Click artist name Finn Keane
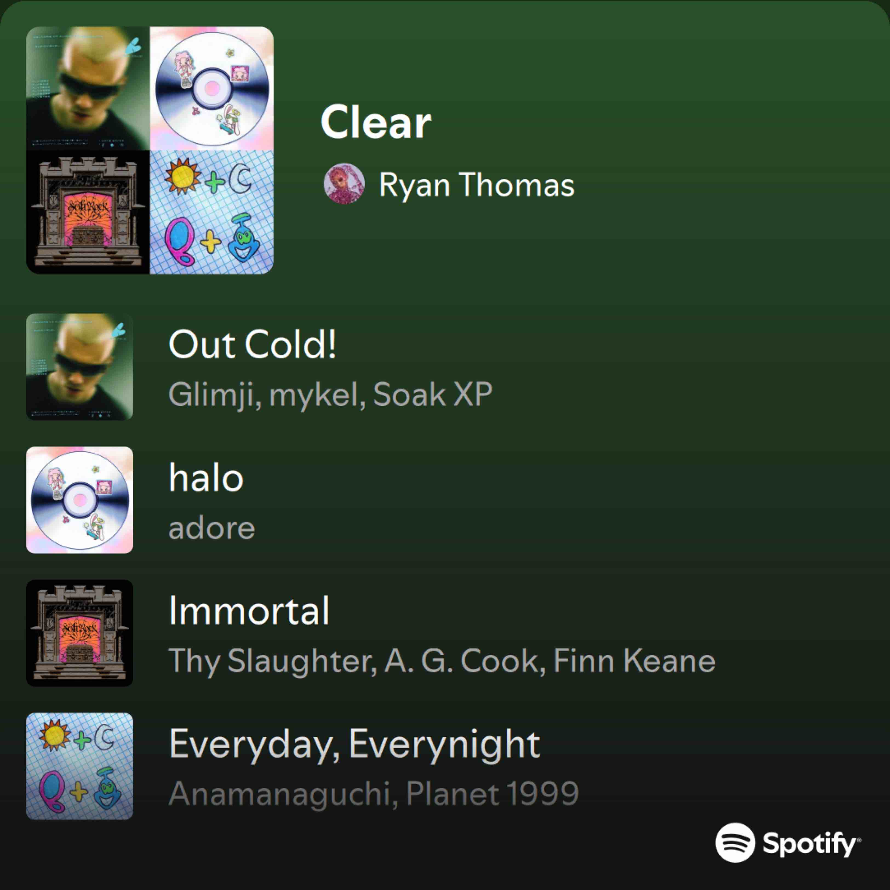The height and width of the screenshot is (890, 890). (634, 661)
